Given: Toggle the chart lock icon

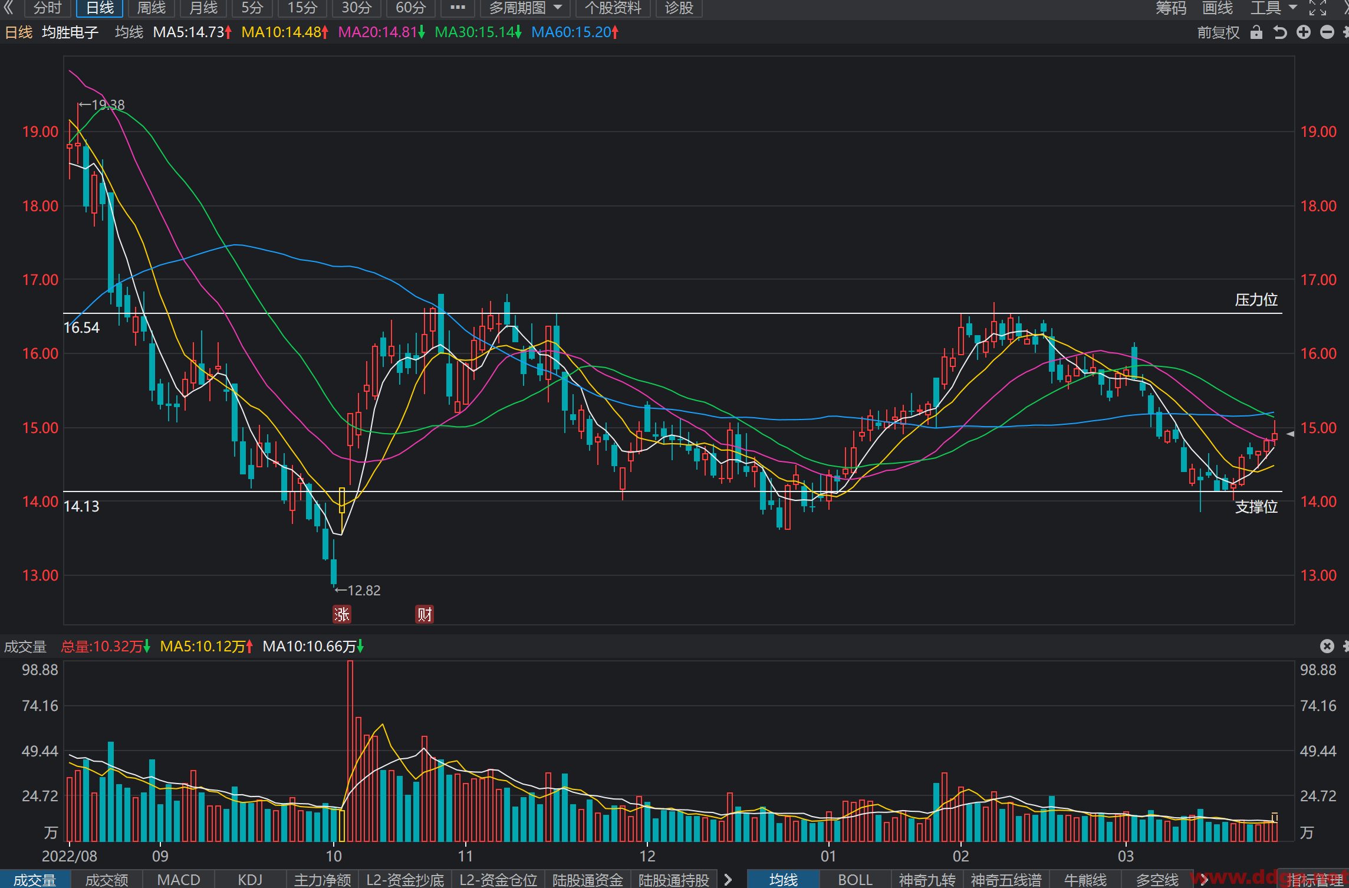Looking at the screenshot, I should click(1256, 32).
